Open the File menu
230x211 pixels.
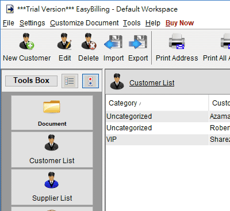(x=9, y=23)
